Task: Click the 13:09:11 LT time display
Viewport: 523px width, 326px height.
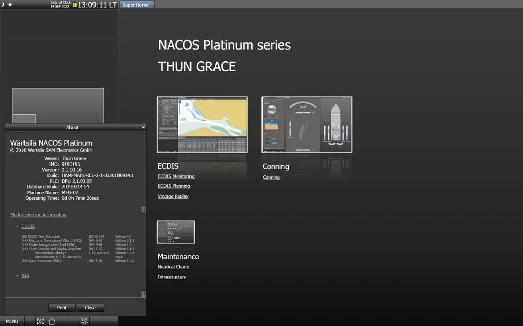Action: point(97,5)
